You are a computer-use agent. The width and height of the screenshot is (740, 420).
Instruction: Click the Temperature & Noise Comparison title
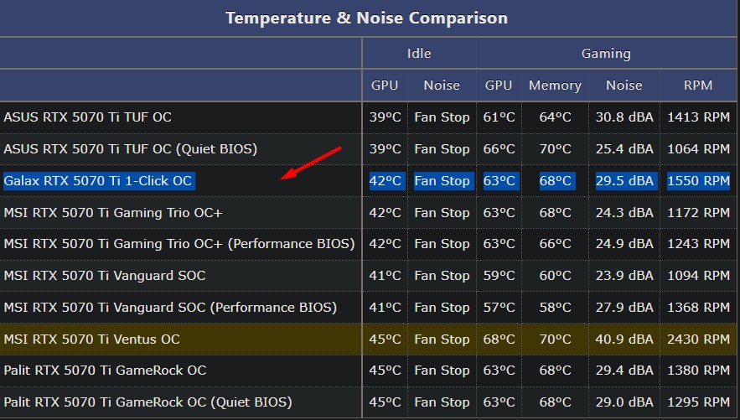366,18
